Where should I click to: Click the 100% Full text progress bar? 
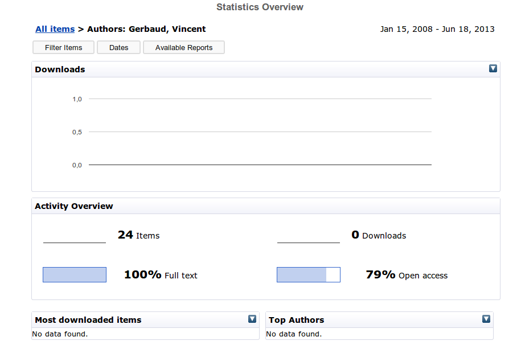75,274
